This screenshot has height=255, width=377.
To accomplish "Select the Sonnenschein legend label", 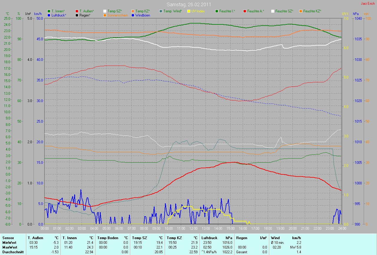I will pyautogui.click(x=118, y=15).
